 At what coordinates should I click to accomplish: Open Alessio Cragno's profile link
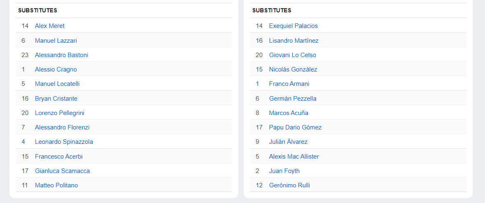click(x=56, y=69)
